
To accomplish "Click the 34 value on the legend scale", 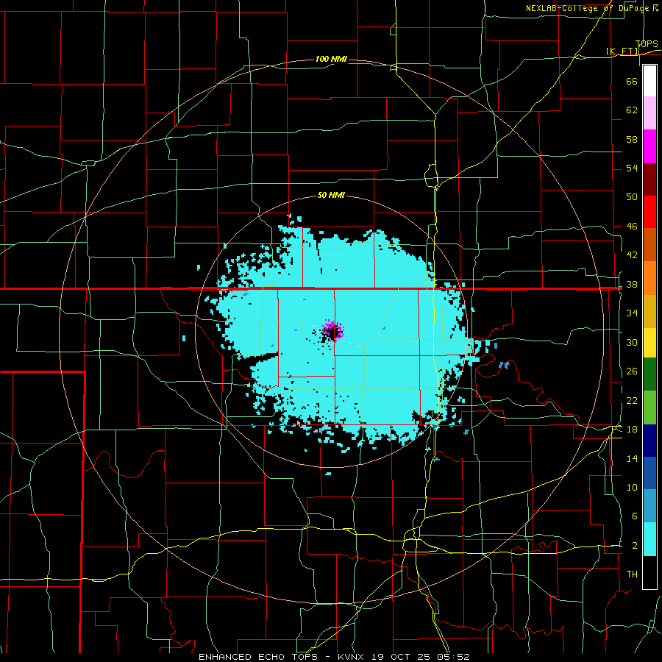I will pos(632,313).
